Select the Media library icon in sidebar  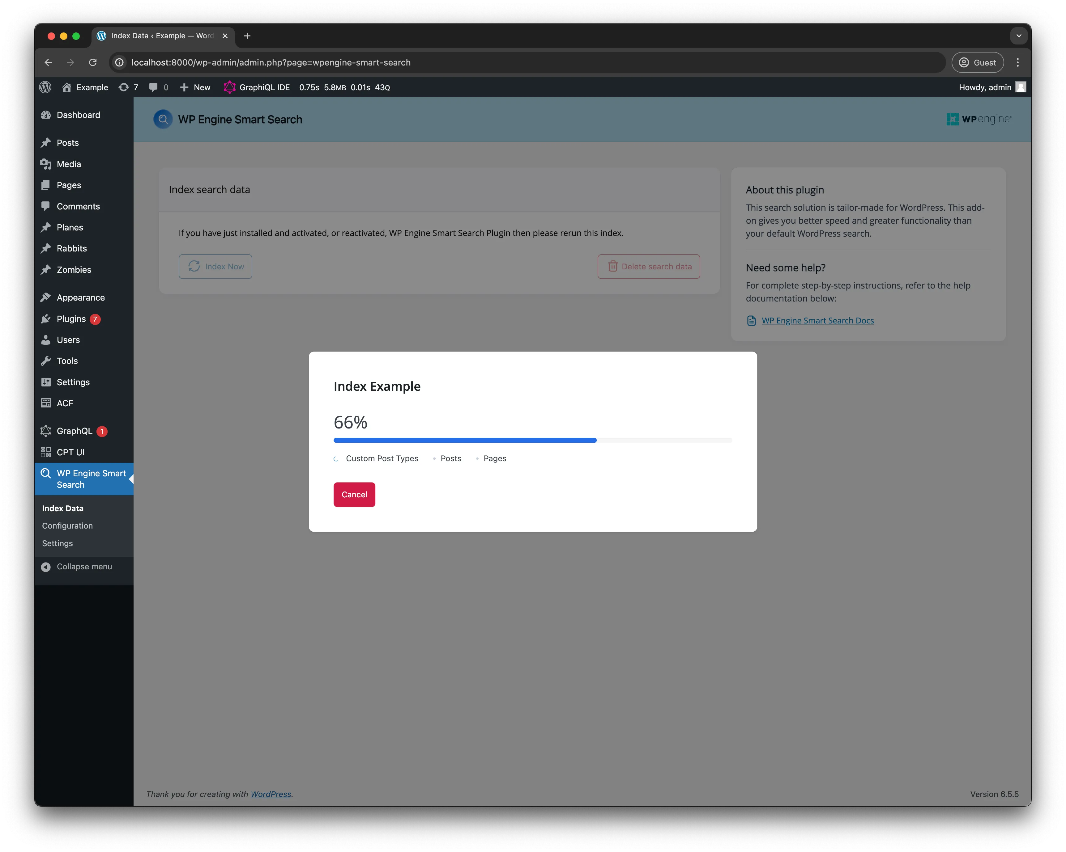click(46, 163)
